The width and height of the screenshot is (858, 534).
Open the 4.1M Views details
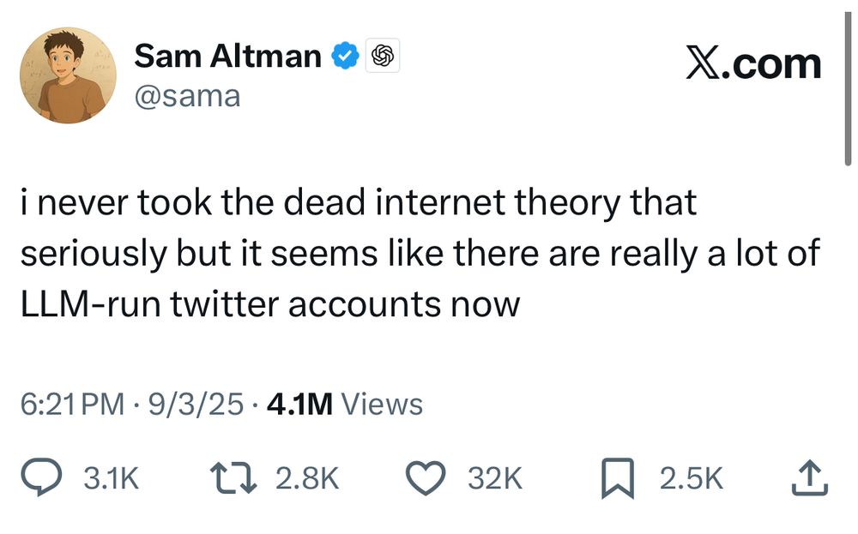tap(345, 402)
